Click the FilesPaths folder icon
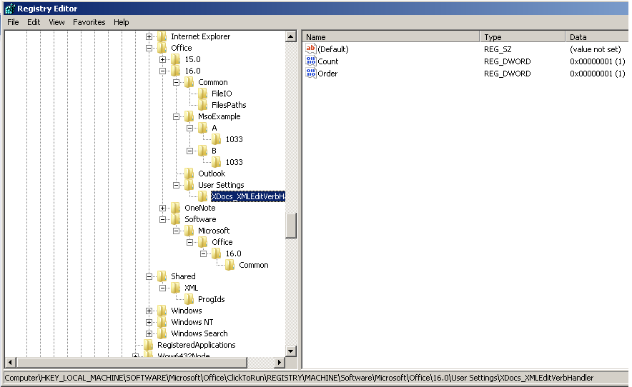 click(203, 105)
